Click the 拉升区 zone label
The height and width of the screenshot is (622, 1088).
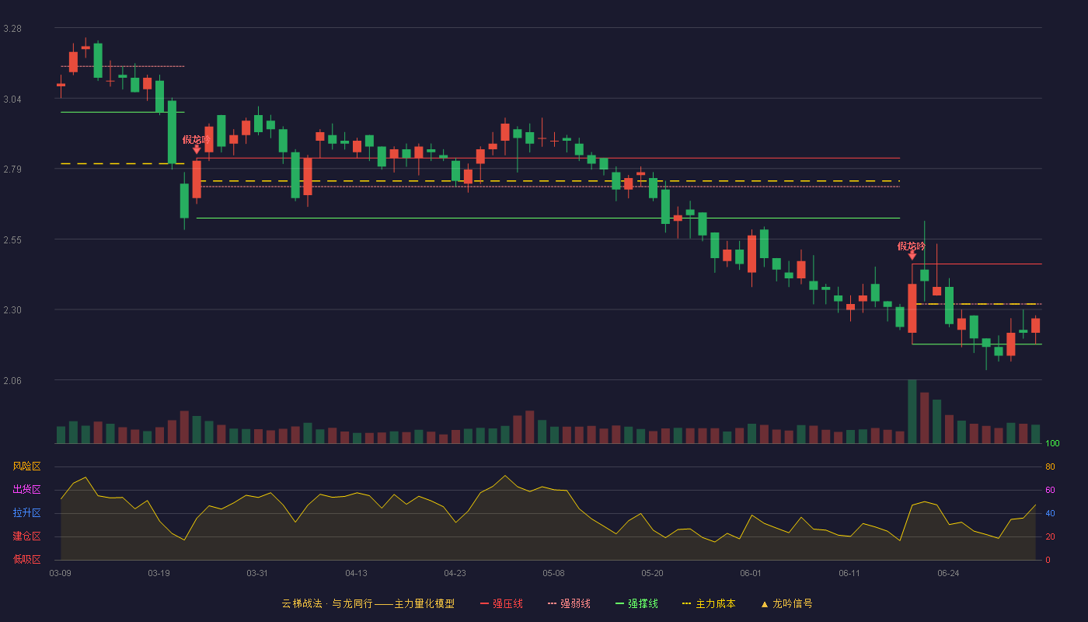(26, 513)
